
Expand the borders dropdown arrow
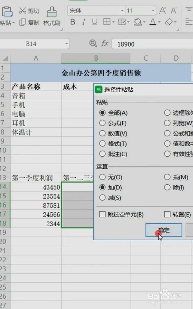click(x=113, y=22)
